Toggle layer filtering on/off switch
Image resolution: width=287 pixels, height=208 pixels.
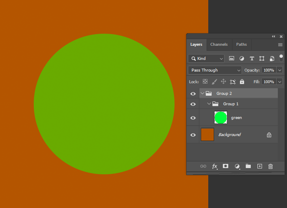click(x=281, y=58)
